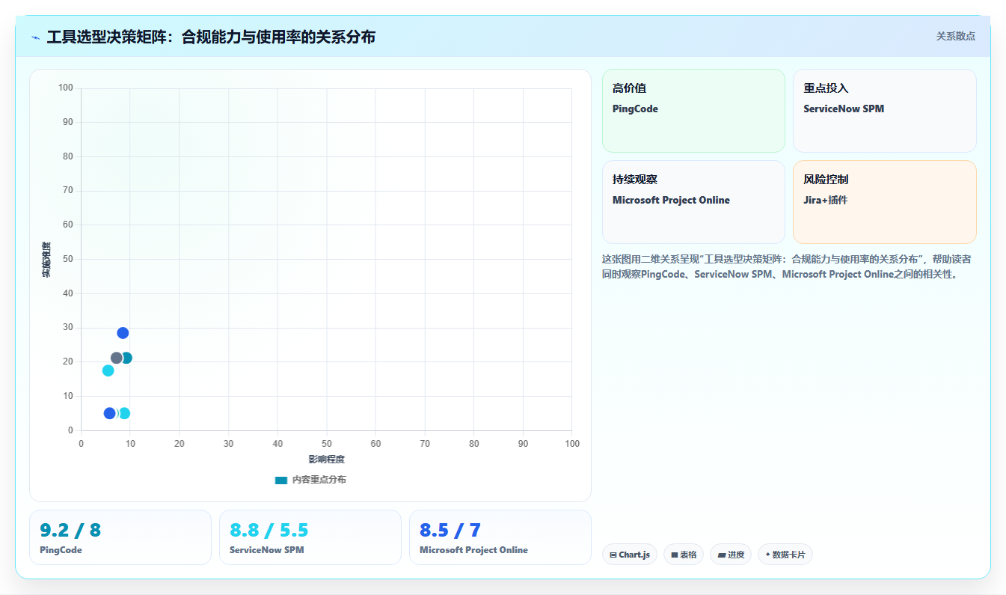Click the 内容重点分布 legend label
The image size is (1006, 595).
click(x=319, y=480)
